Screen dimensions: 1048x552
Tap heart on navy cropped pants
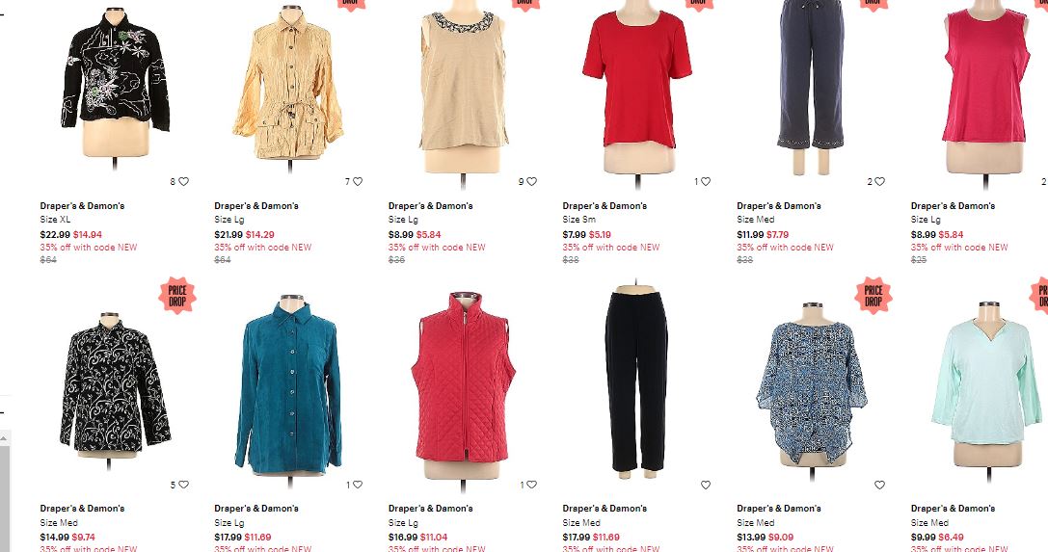879,181
